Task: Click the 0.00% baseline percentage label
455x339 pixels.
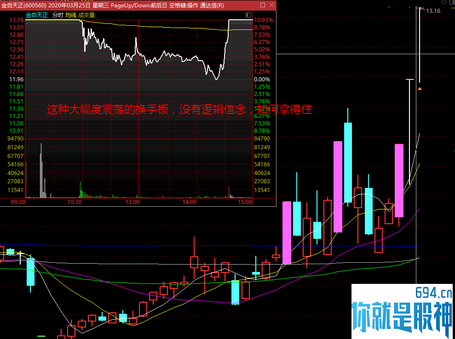Action: click(x=262, y=79)
